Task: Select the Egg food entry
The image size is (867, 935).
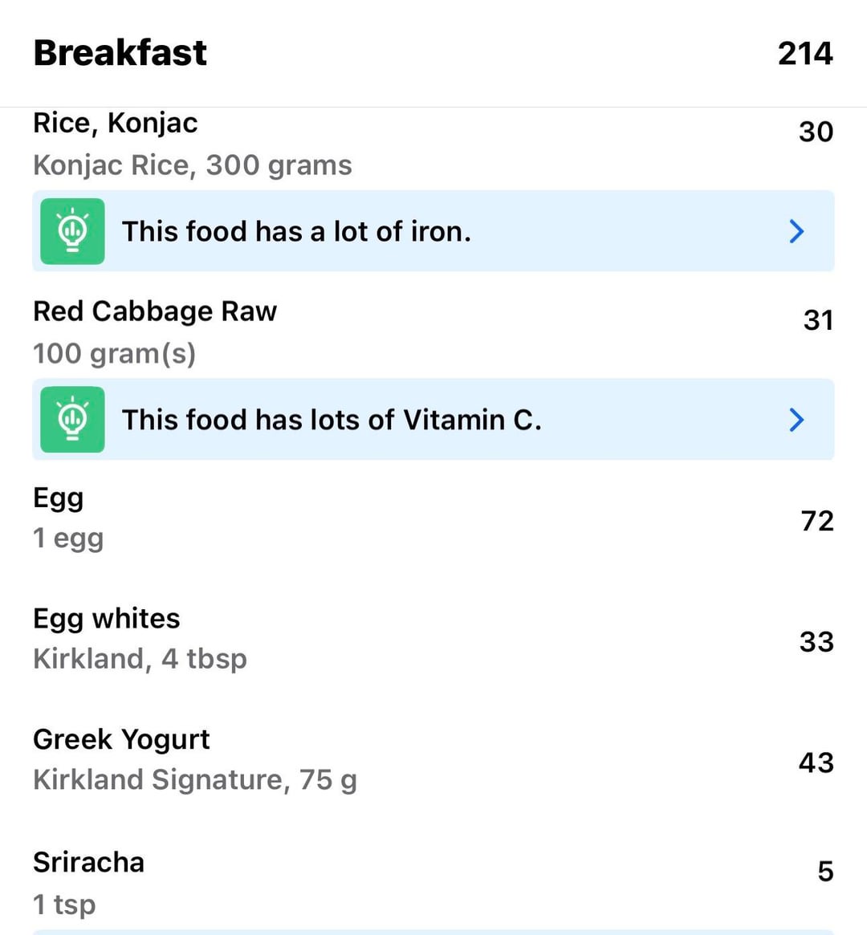Action: click(68, 518)
